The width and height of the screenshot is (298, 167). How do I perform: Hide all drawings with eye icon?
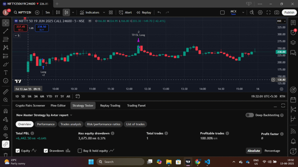[6, 136]
